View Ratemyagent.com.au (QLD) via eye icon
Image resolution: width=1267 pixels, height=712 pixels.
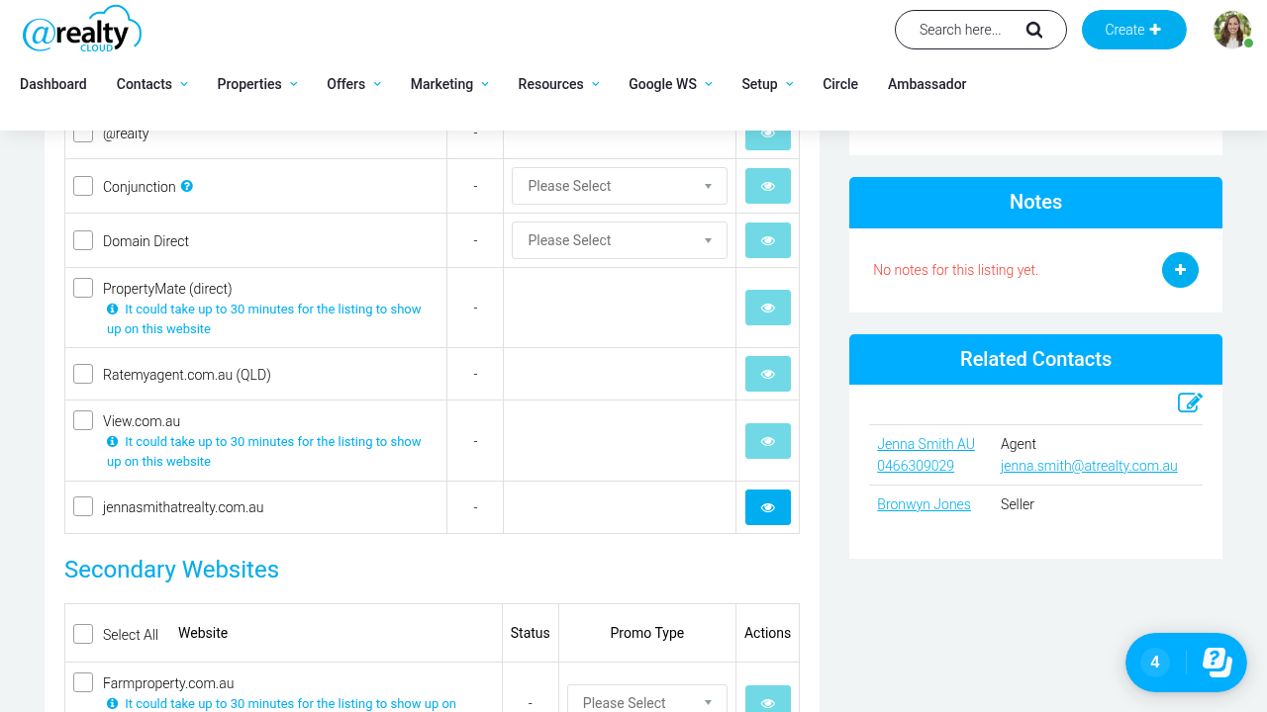point(768,374)
